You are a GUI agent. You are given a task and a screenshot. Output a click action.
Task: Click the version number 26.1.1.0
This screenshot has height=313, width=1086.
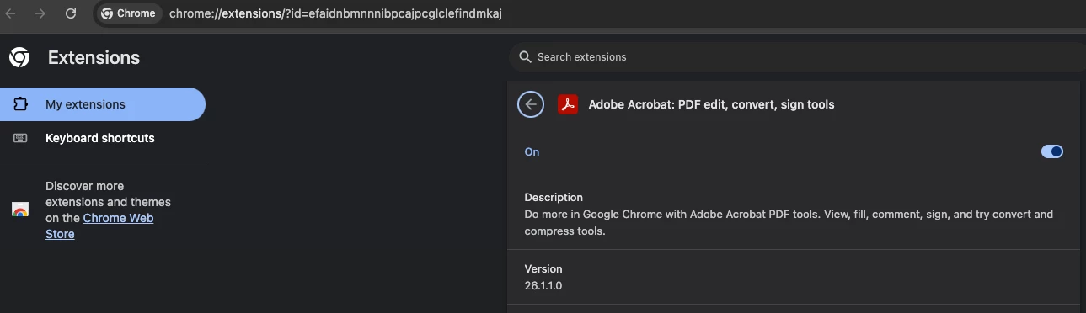543,286
